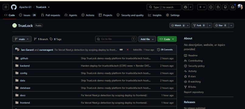Click the Fork button
Viewport: 245px width, 109px height.
tap(199, 25)
